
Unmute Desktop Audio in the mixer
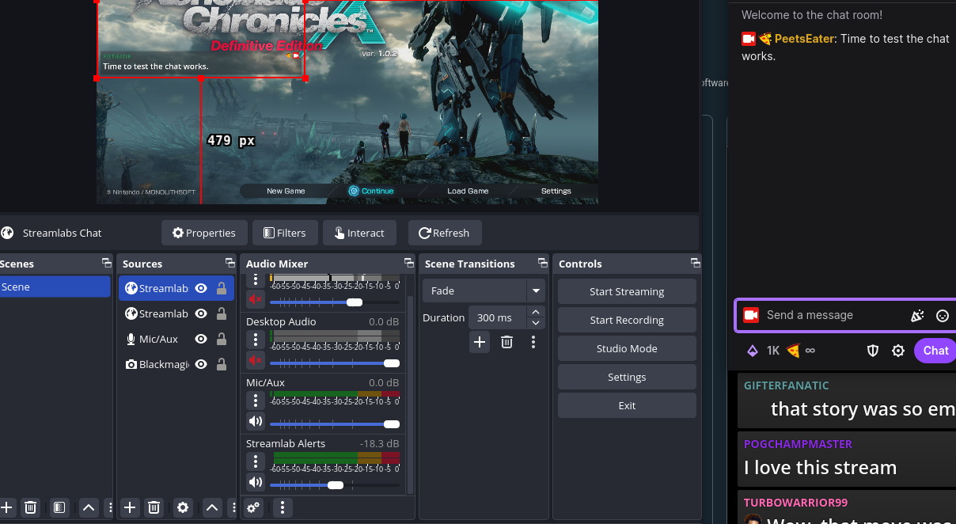pos(255,361)
